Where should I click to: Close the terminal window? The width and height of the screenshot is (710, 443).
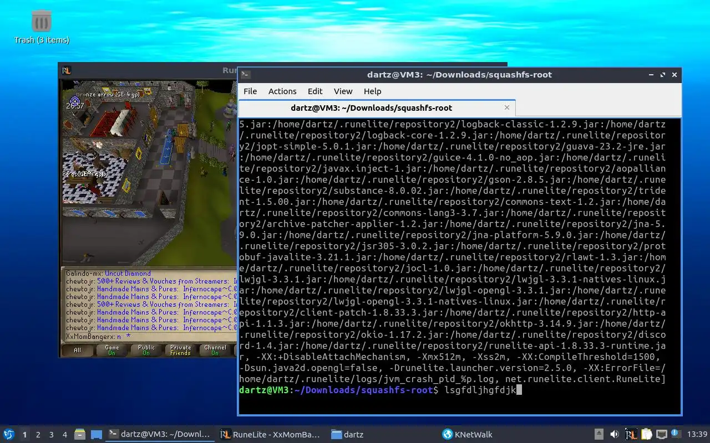[674, 75]
